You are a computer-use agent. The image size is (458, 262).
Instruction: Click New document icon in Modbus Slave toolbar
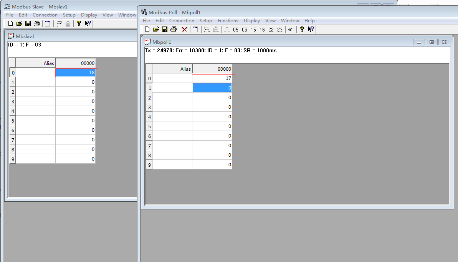pyautogui.click(x=10, y=23)
